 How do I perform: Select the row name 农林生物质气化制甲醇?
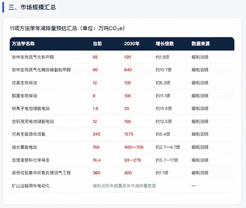pyautogui.click(x=33, y=57)
